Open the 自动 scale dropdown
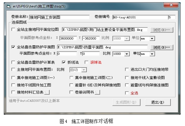185x126 pixels. click(x=84, y=70)
